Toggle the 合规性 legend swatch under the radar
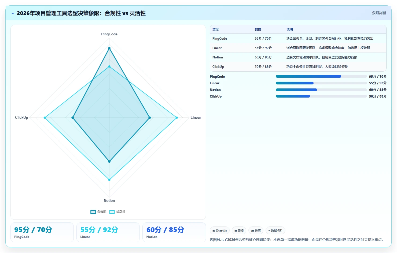The image size is (397, 253). tap(93, 212)
